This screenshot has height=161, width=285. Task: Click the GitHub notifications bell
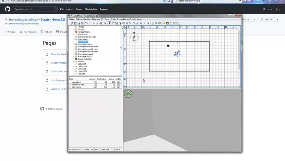coord(264,9)
